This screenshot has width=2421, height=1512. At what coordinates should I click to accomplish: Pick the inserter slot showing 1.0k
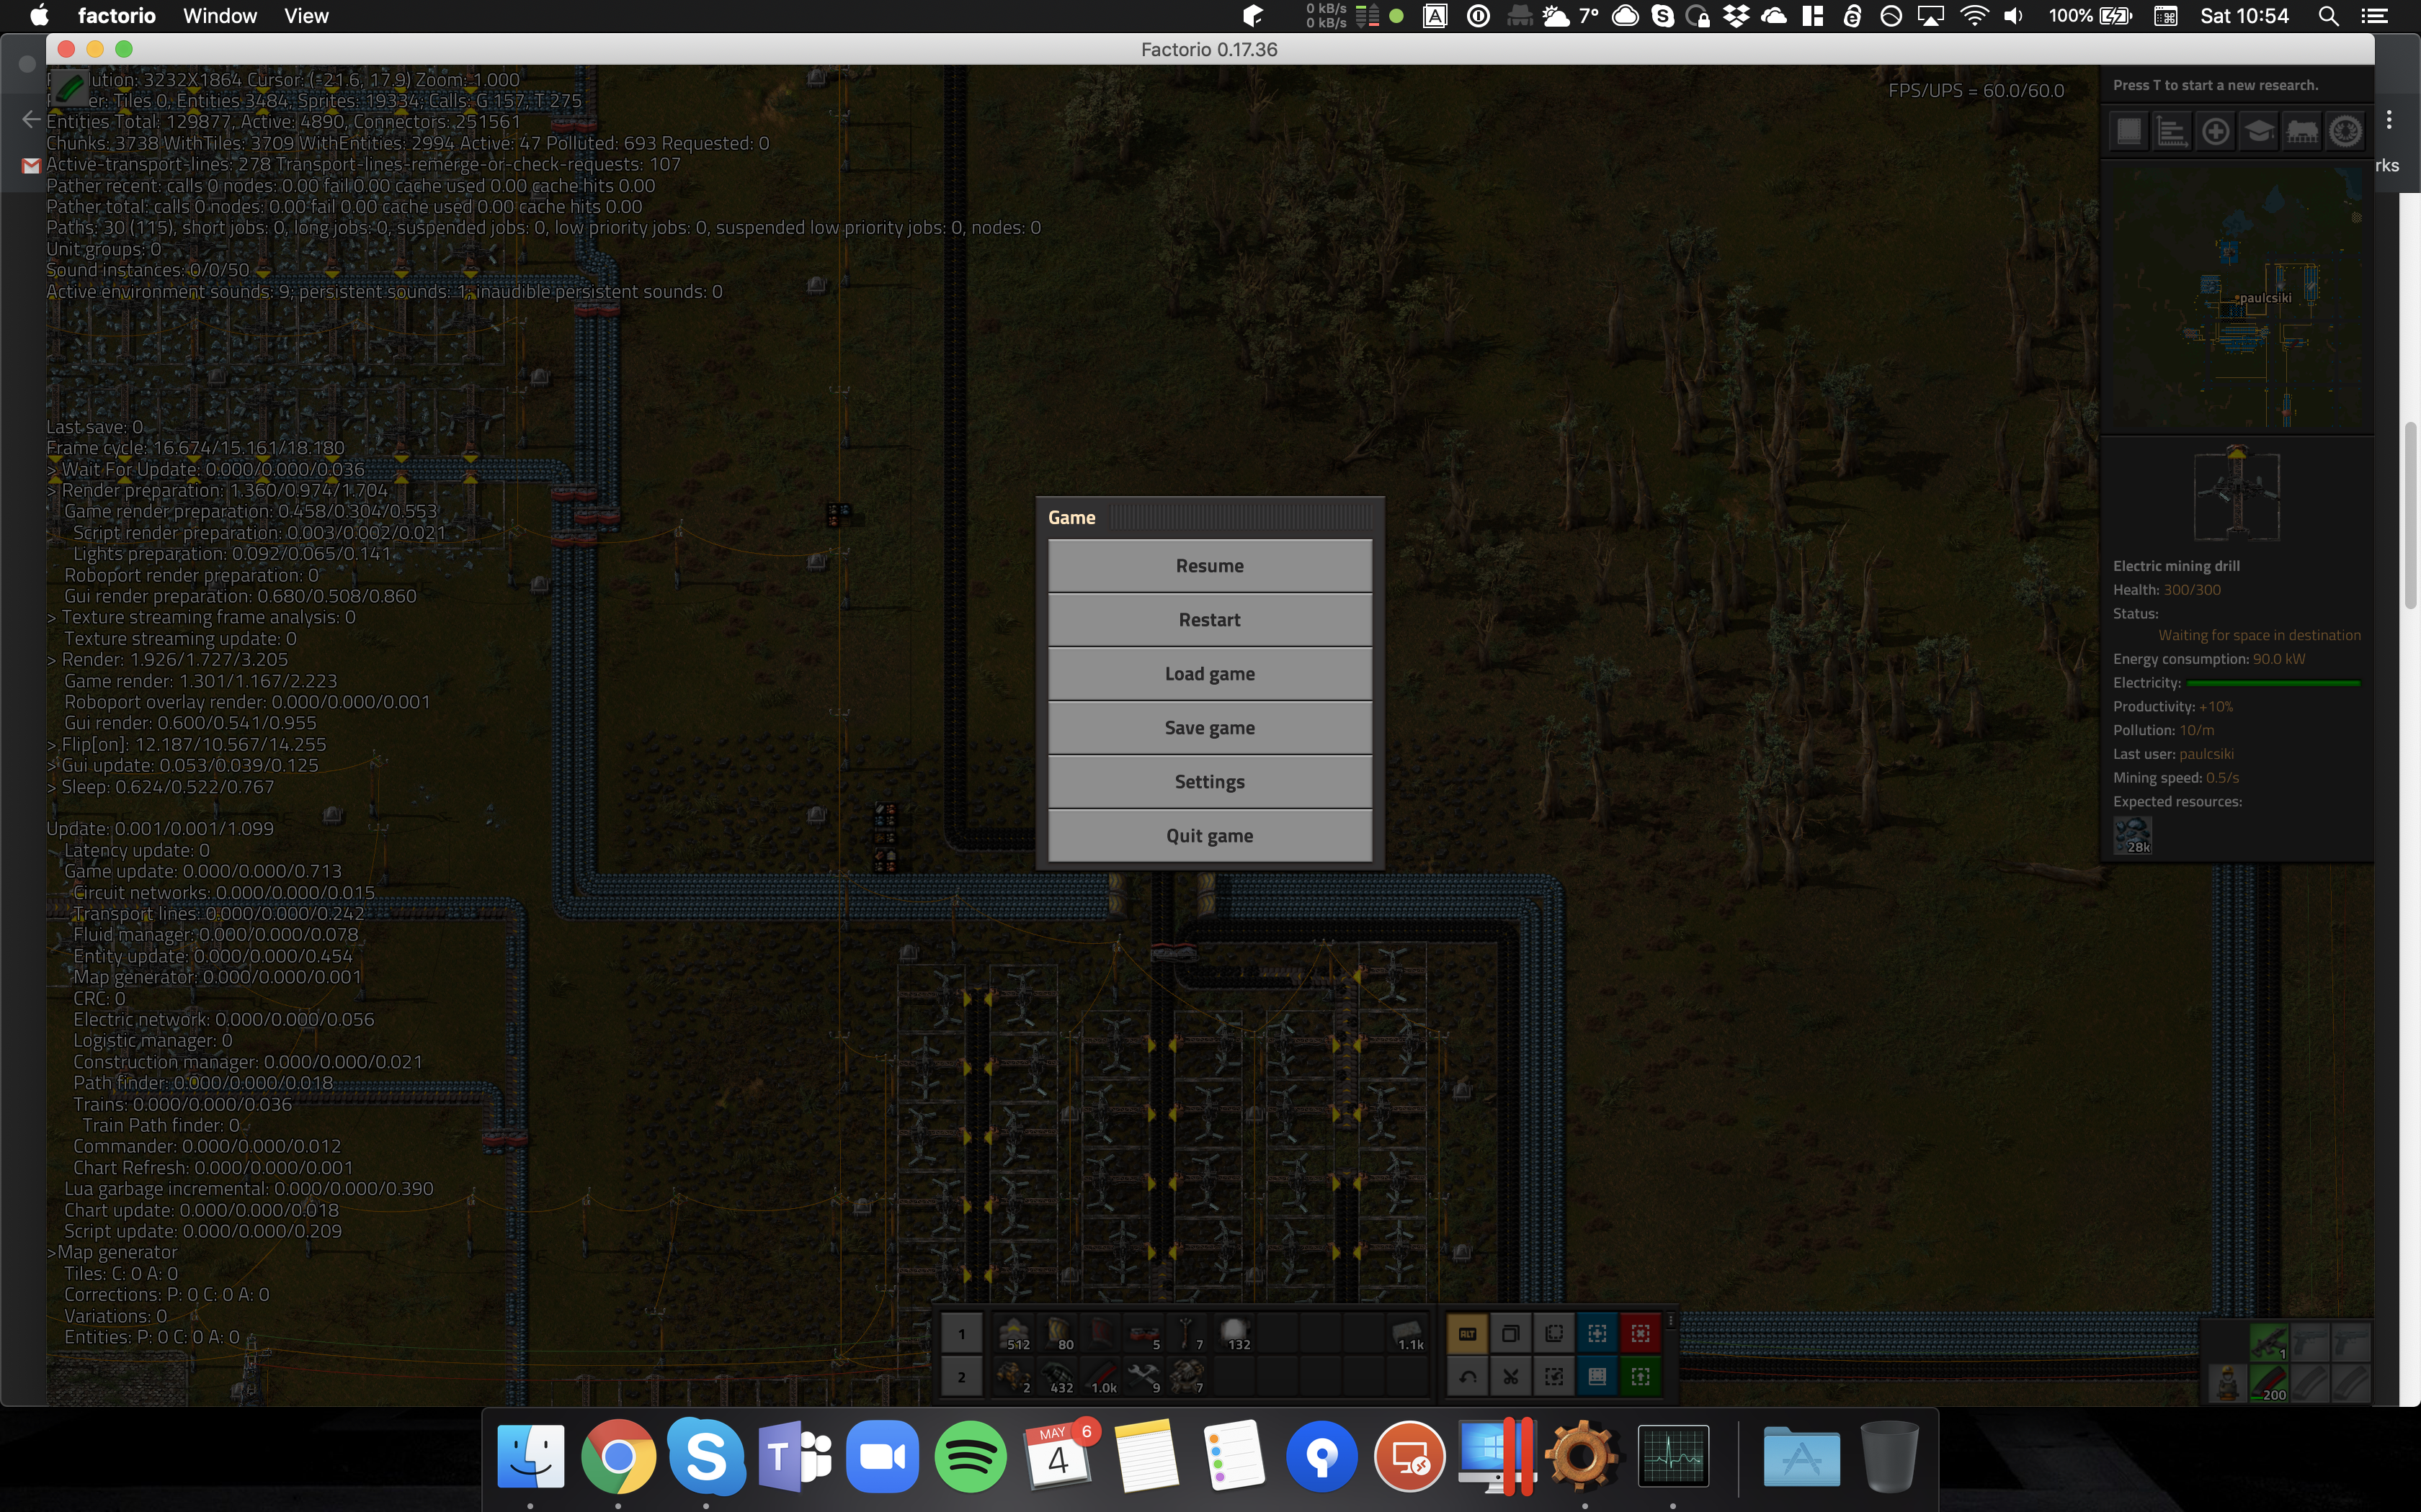[x=1102, y=1377]
